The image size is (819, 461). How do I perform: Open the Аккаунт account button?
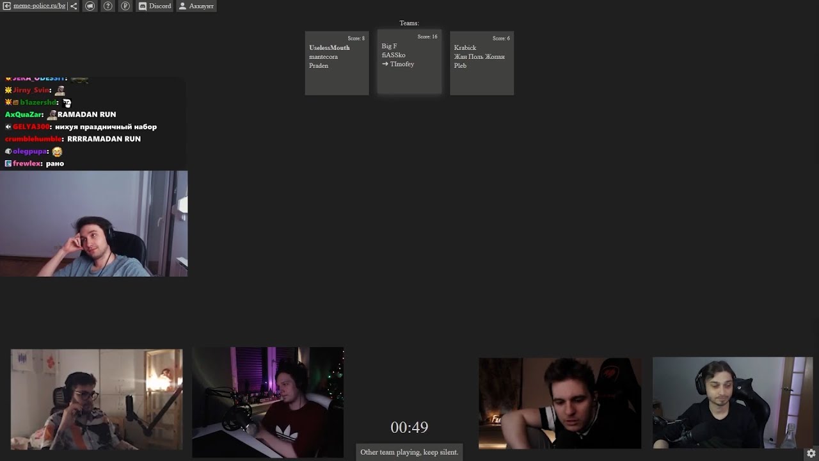(x=196, y=6)
